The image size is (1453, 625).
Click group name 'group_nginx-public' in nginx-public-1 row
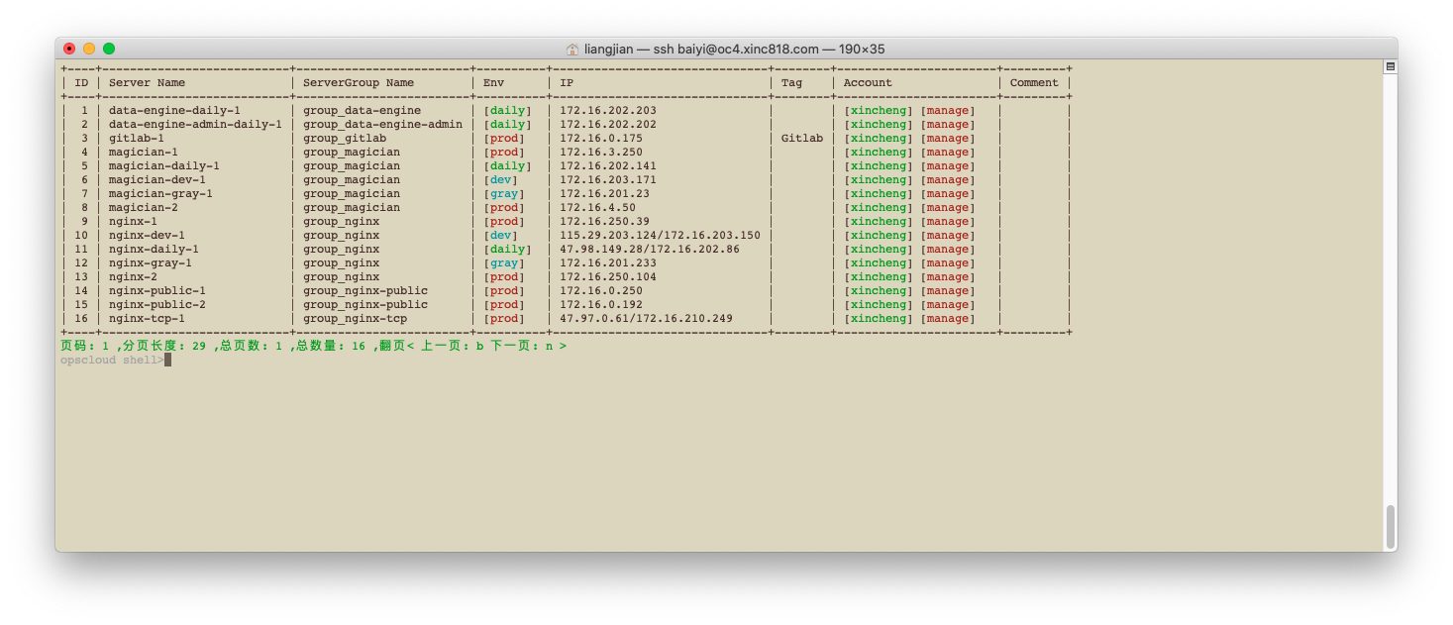pos(365,291)
